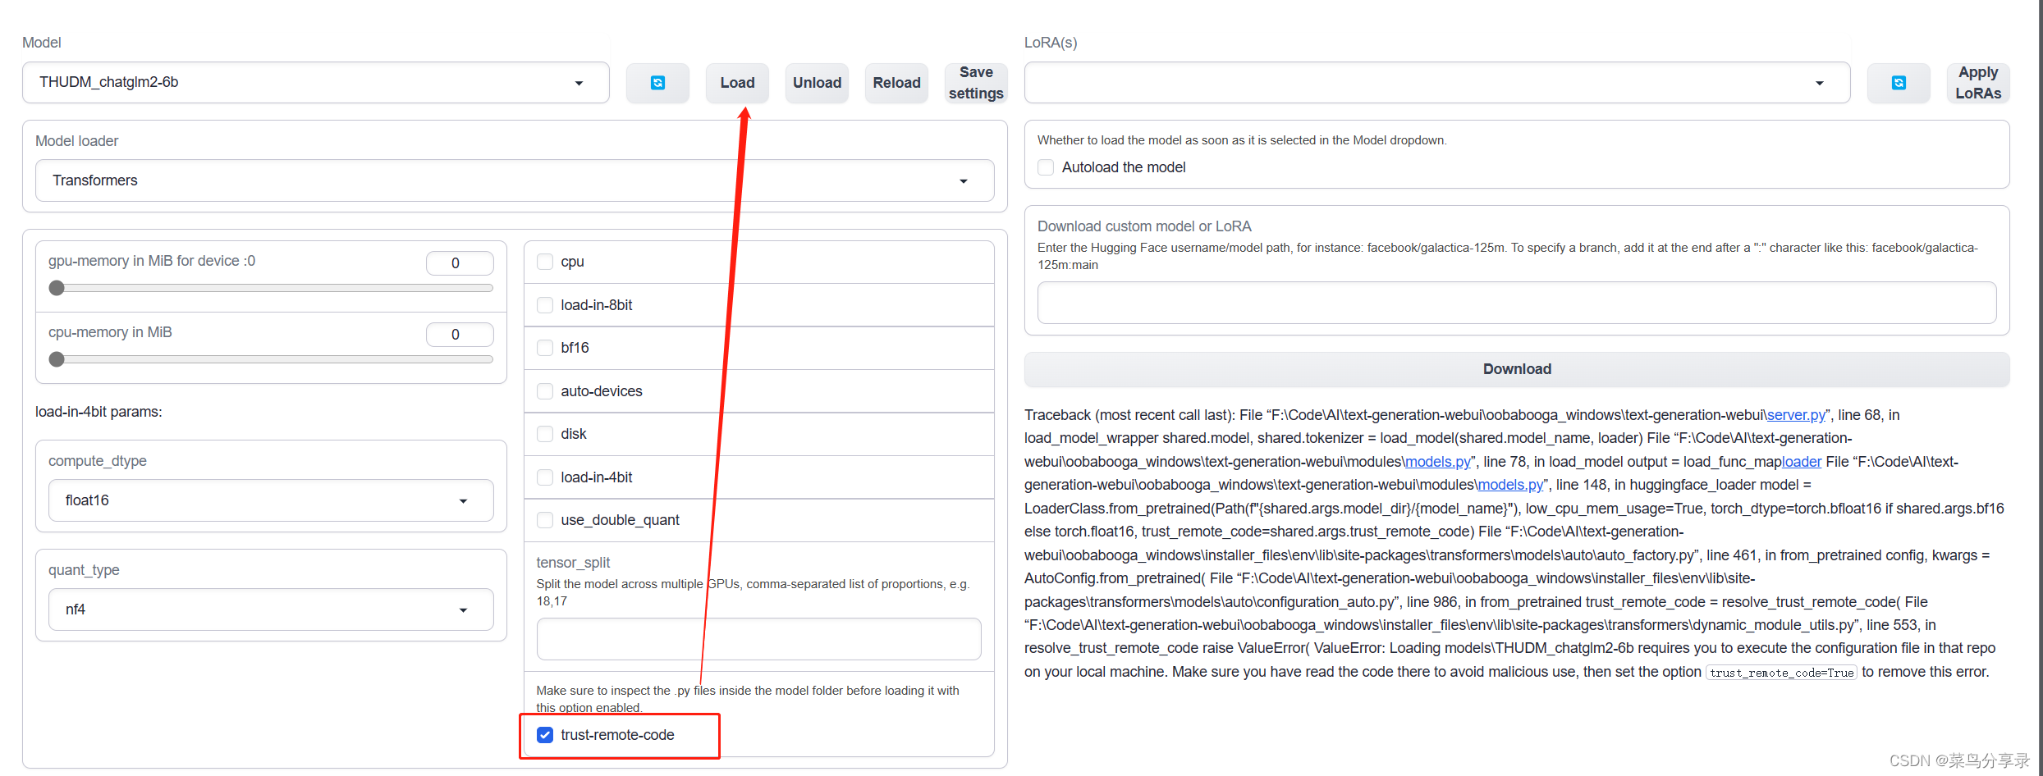
Task: Click the 'Download custom model or LoRA' heading
Action: (x=1144, y=226)
